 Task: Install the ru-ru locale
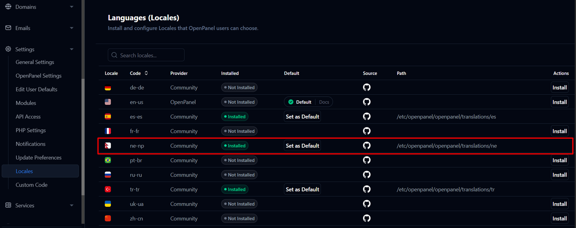[x=559, y=175]
